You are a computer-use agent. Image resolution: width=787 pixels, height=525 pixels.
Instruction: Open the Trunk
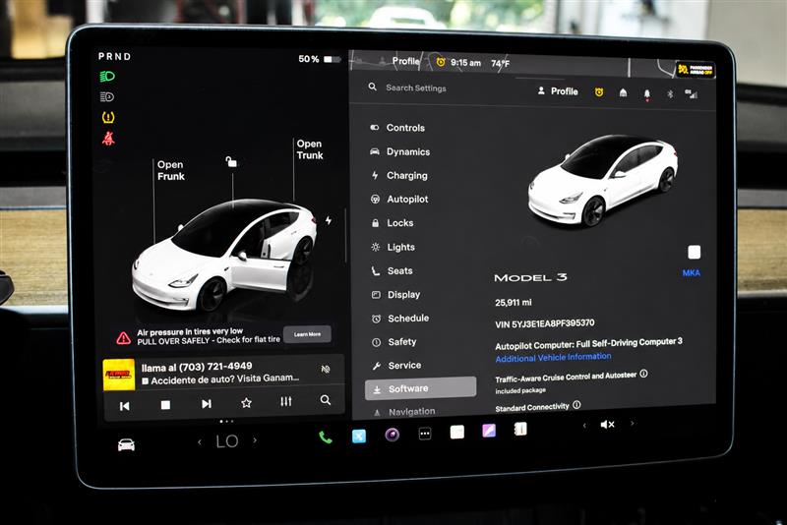(x=310, y=149)
